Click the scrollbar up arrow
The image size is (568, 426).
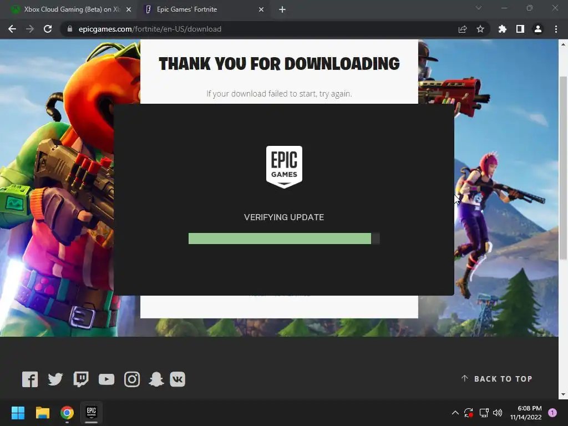[x=563, y=44]
